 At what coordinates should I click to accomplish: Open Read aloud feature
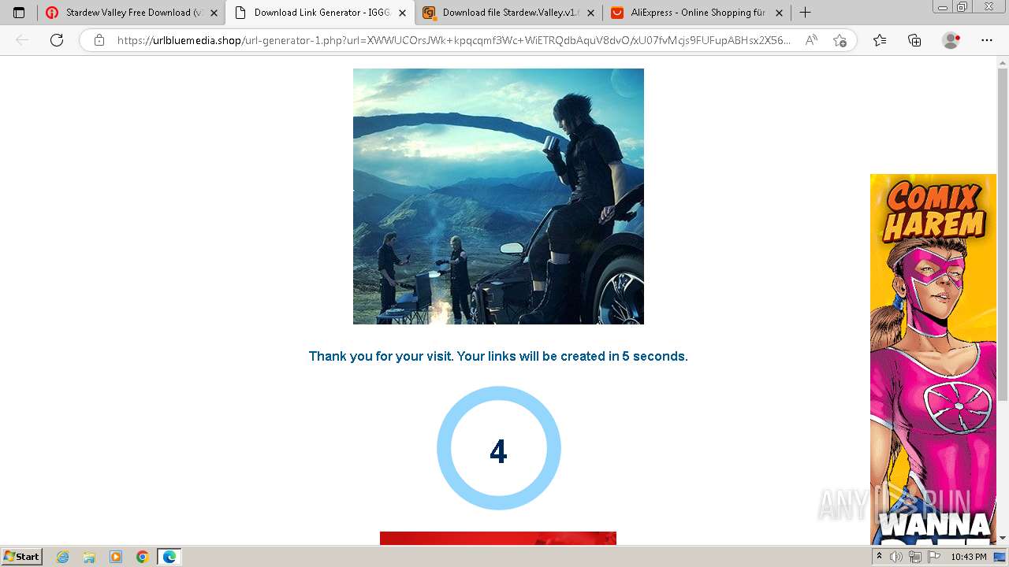811,40
